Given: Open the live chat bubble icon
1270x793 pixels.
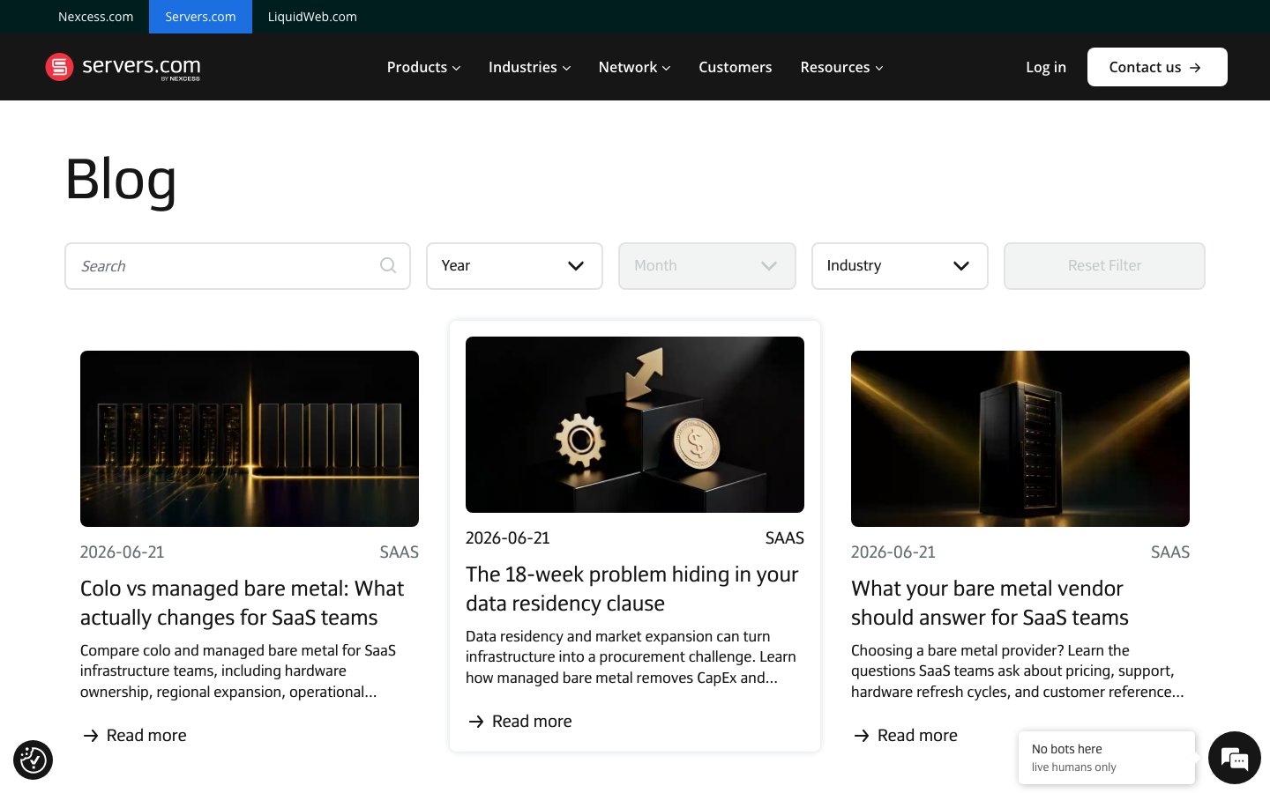Looking at the screenshot, I should pyautogui.click(x=1234, y=758).
